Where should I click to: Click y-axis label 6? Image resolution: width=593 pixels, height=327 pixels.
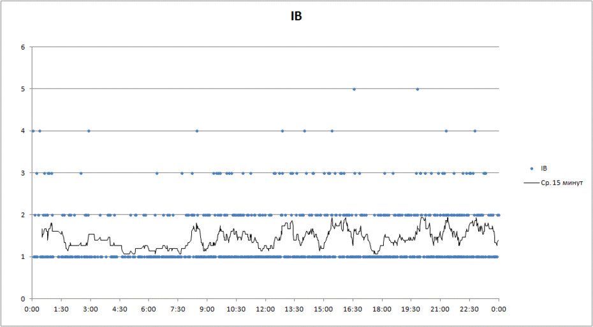(23, 47)
